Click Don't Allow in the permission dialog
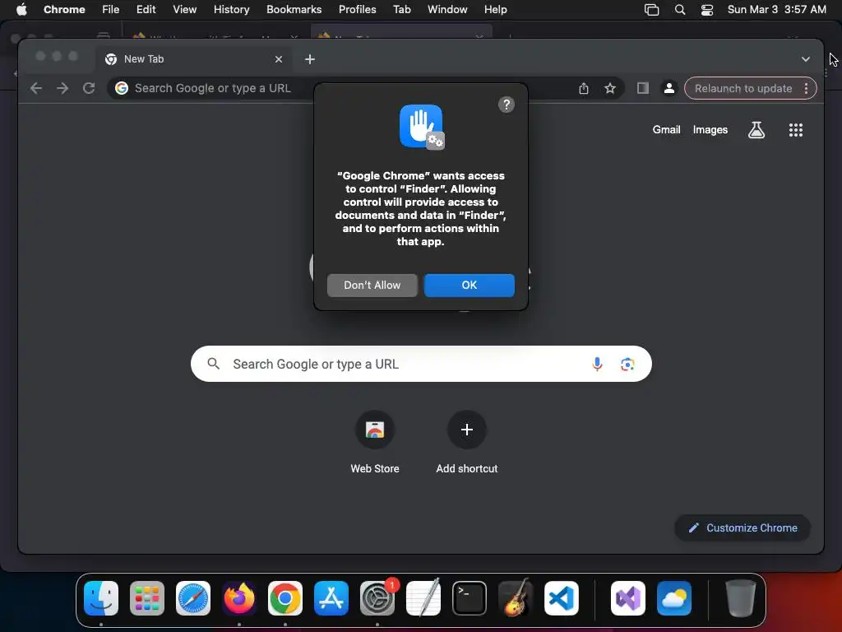 372,285
